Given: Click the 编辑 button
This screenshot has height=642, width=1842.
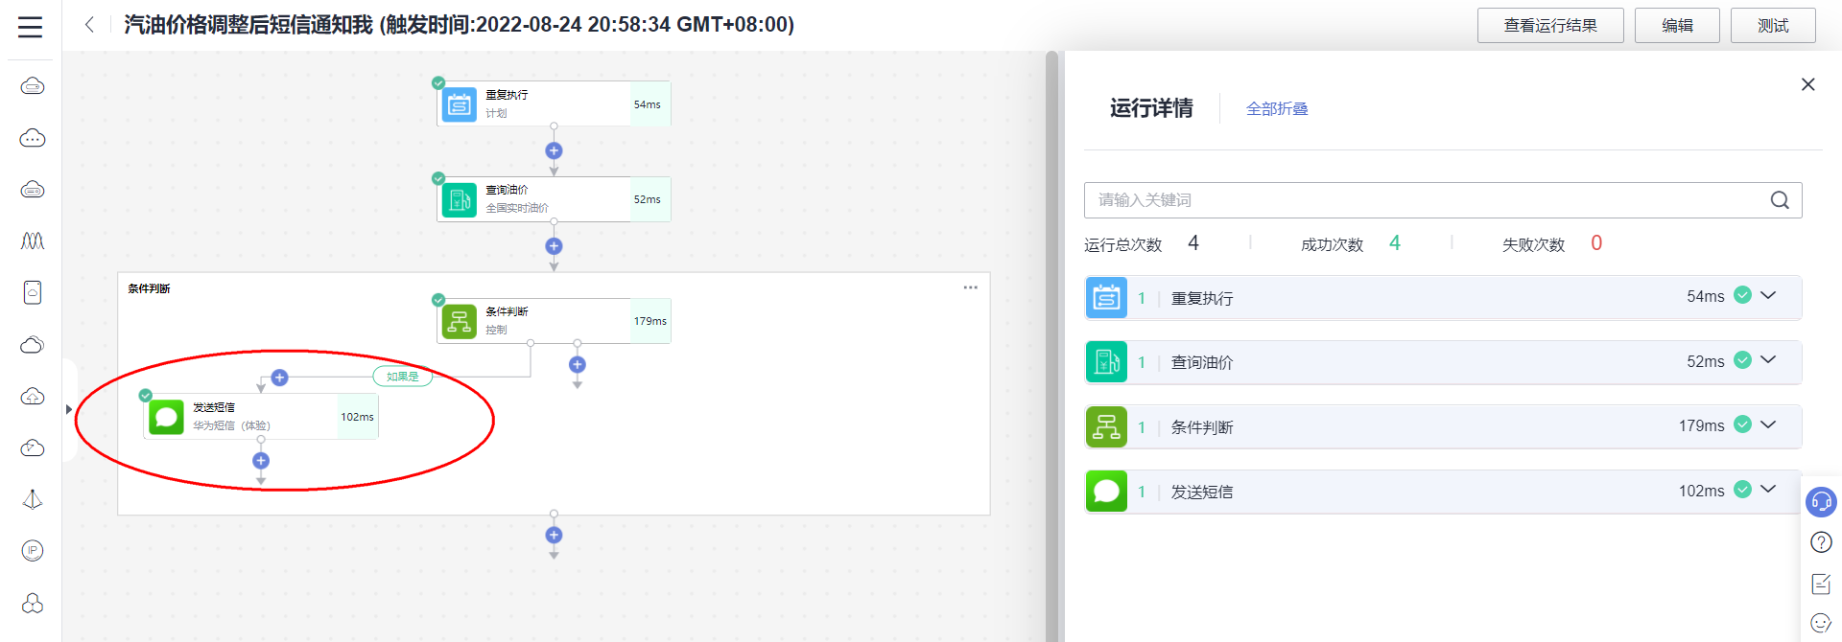Looking at the screenshot, I should tap(1677, 26).
